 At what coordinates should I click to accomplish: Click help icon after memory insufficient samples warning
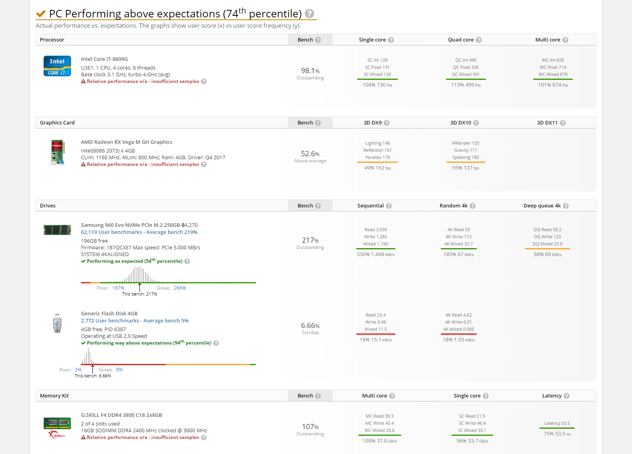[204, 437]
